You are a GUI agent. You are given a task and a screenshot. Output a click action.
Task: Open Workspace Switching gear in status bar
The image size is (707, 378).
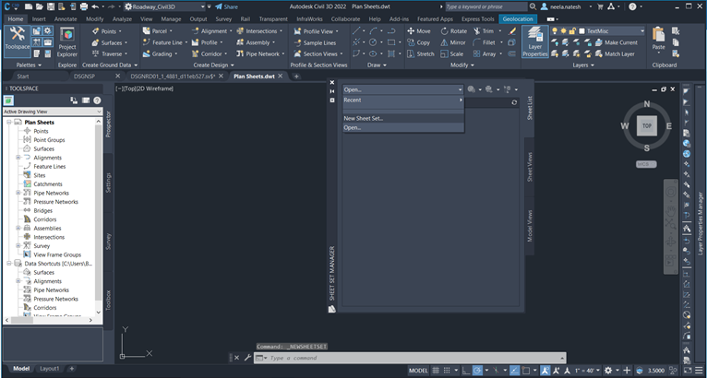click(608, 371)
